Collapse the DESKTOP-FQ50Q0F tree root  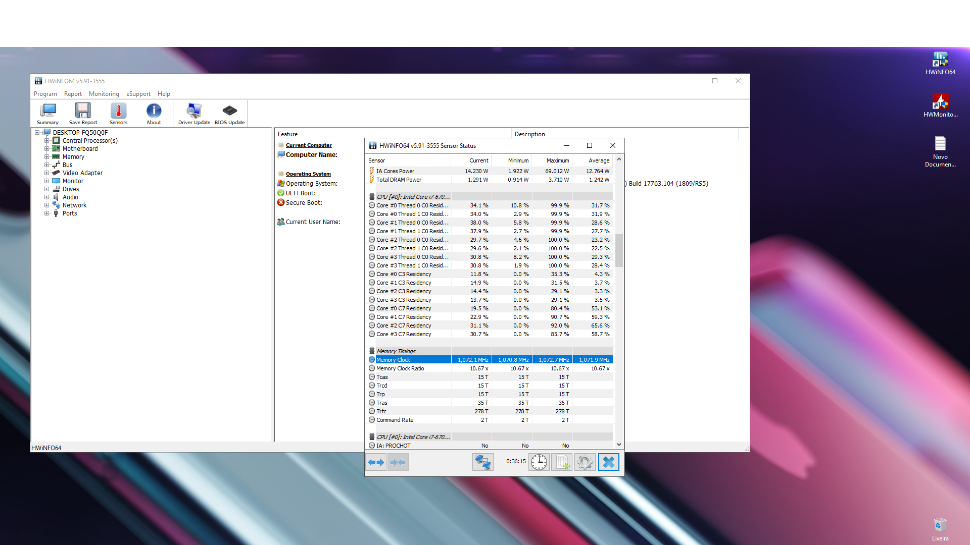[x=37, y=133]
